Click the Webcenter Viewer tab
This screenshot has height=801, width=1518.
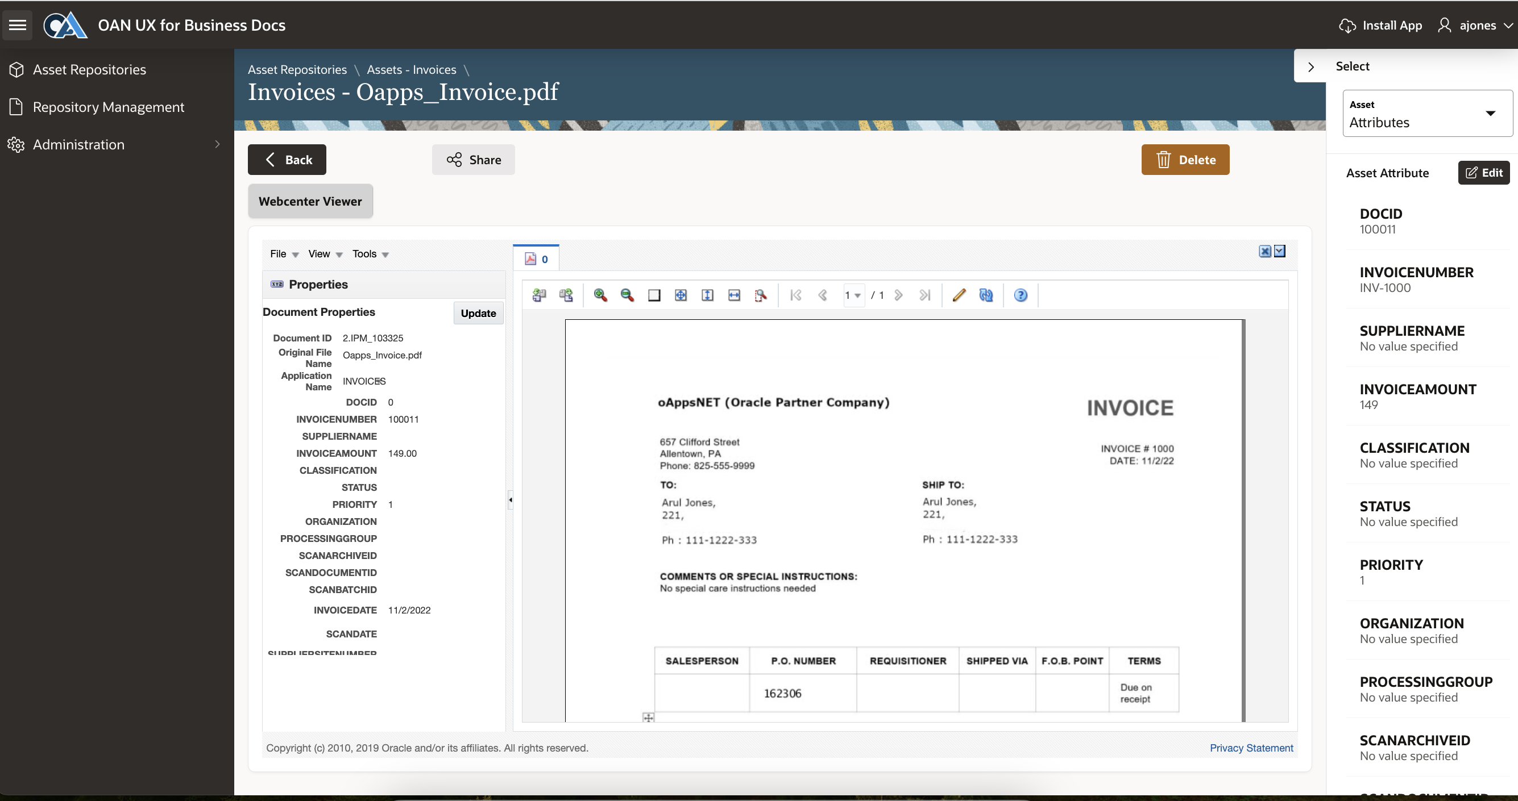coord(310,202)
